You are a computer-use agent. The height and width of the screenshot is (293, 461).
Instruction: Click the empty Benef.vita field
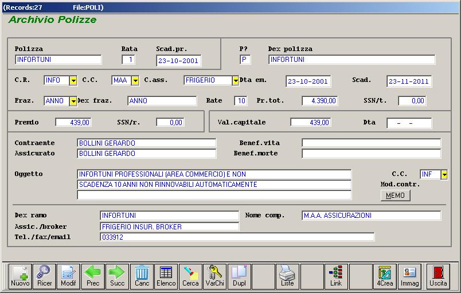(372, 143)
